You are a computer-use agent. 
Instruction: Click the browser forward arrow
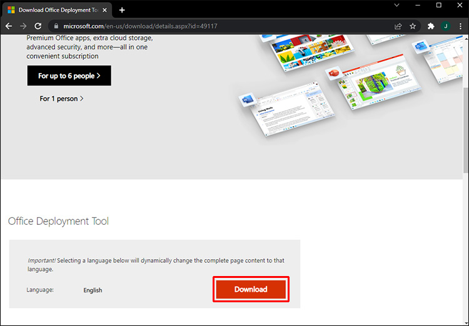(23, 26)
